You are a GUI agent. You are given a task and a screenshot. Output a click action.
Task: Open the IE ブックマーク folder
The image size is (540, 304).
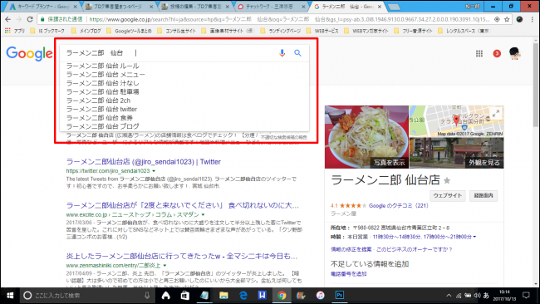[47, 31]
